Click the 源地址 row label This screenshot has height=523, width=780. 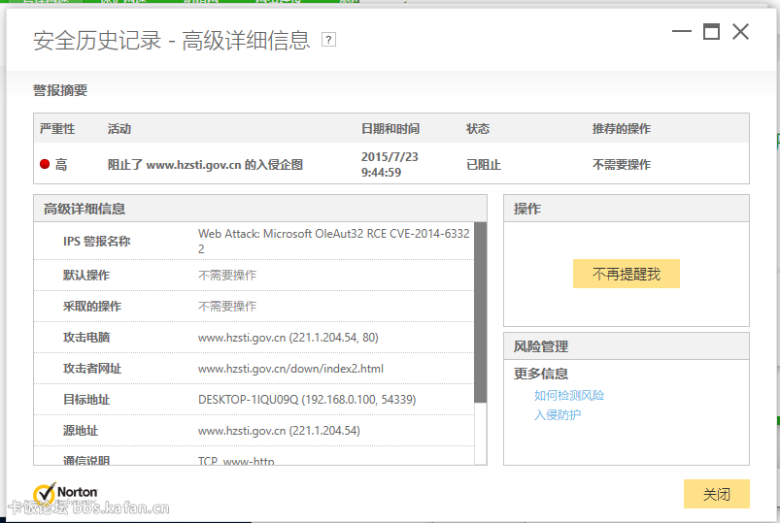coord(80,431)
